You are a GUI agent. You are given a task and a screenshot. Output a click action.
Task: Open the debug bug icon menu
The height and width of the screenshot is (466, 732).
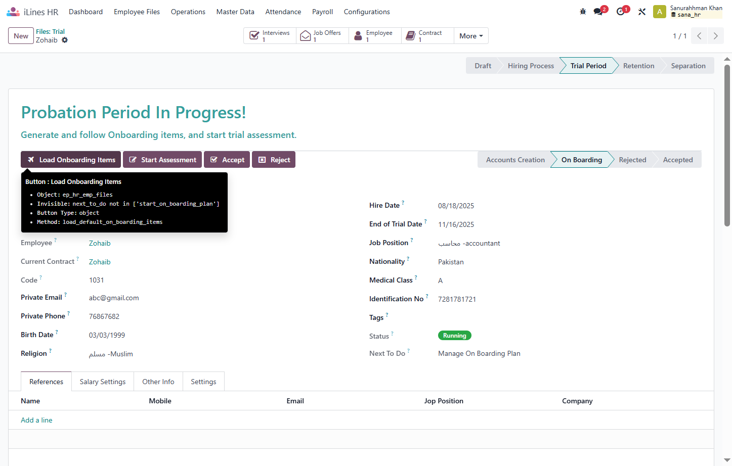[x=583, y=12]
